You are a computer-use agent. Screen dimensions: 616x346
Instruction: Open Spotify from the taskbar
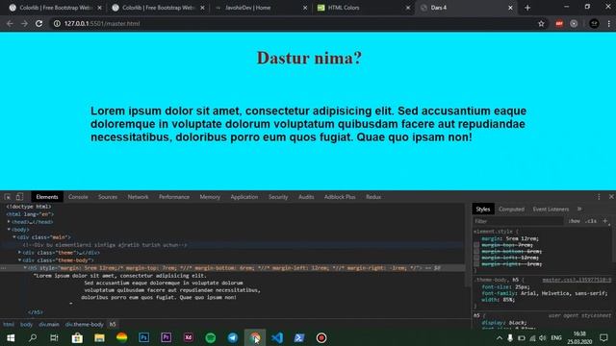click(x=211, y=337)
